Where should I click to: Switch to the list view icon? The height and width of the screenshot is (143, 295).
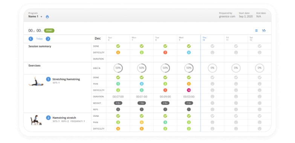pyautogui.click(x=256, y=30)
